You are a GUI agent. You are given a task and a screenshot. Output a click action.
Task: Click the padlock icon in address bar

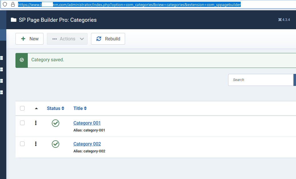(13, 5)
